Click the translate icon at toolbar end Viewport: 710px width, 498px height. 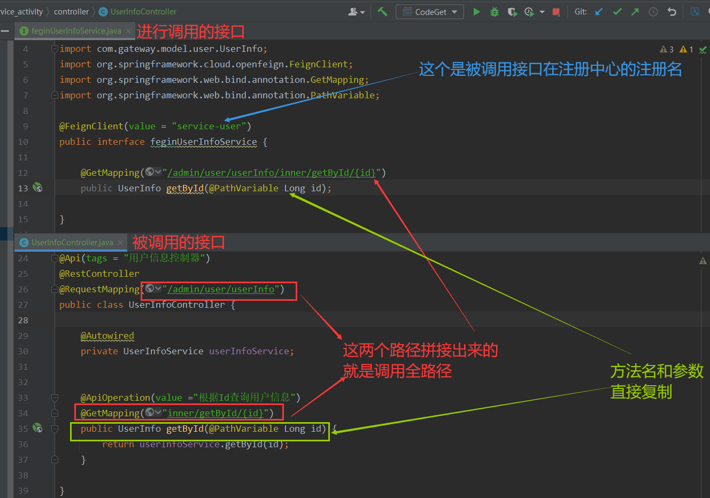(x=695, y=12)
